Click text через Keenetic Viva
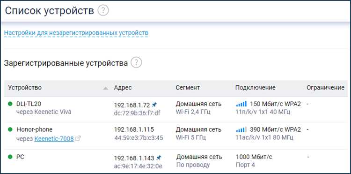351x174 pixels. [44, 112]
